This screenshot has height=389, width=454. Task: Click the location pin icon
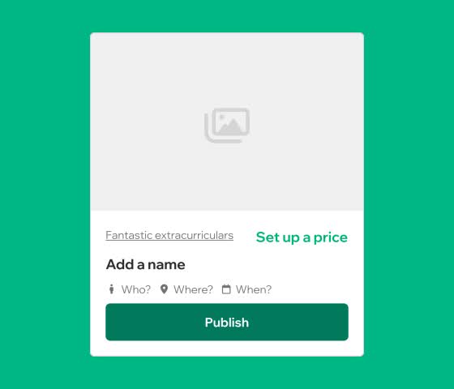(164, 289)
